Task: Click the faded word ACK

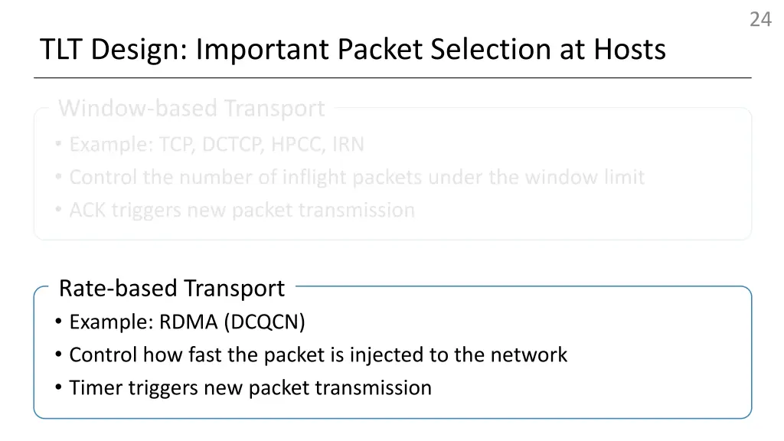Action: (x=87, y=211)
